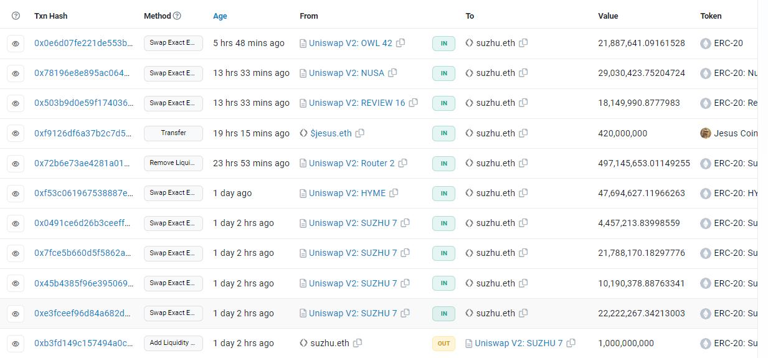
Task: Click the Token column header
Action: coord(711,16)
